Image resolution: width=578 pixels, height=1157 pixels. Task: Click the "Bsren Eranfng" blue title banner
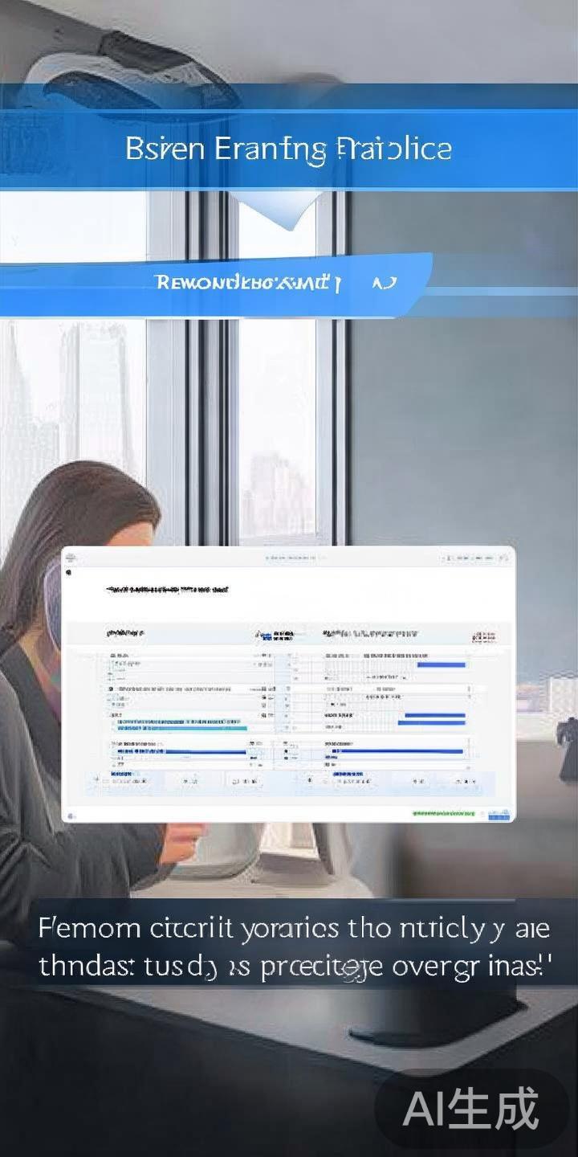289,149
